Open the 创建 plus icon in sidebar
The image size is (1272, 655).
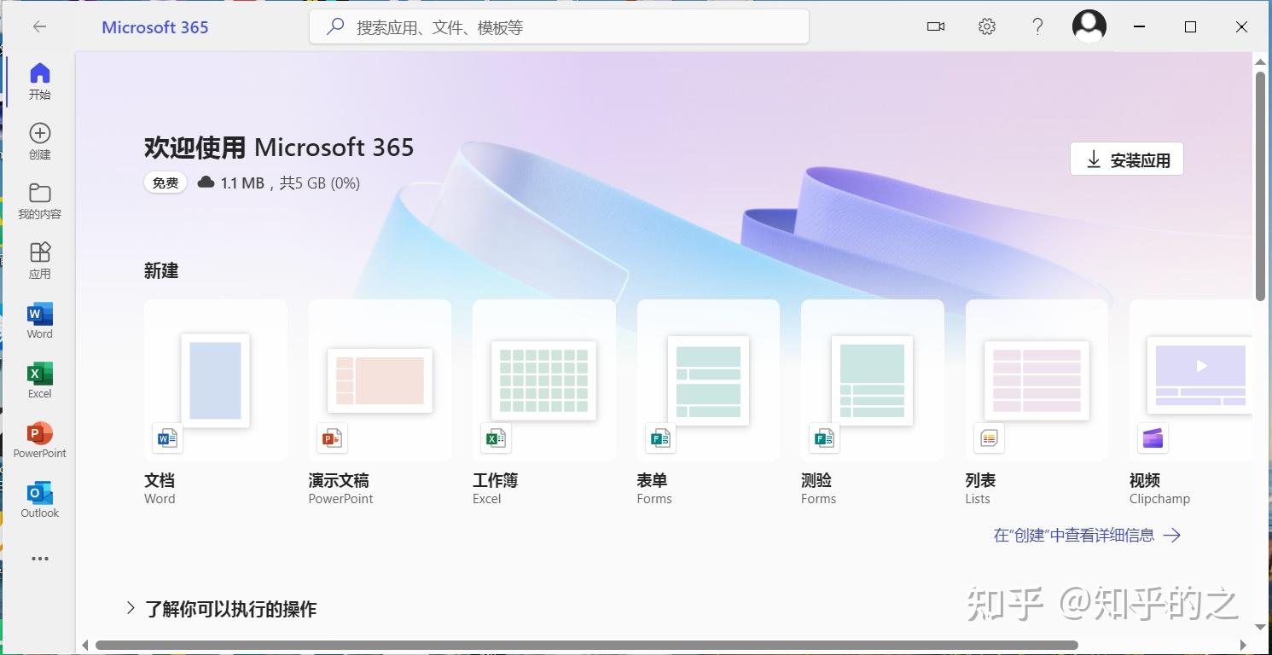(x=40, y=133)
